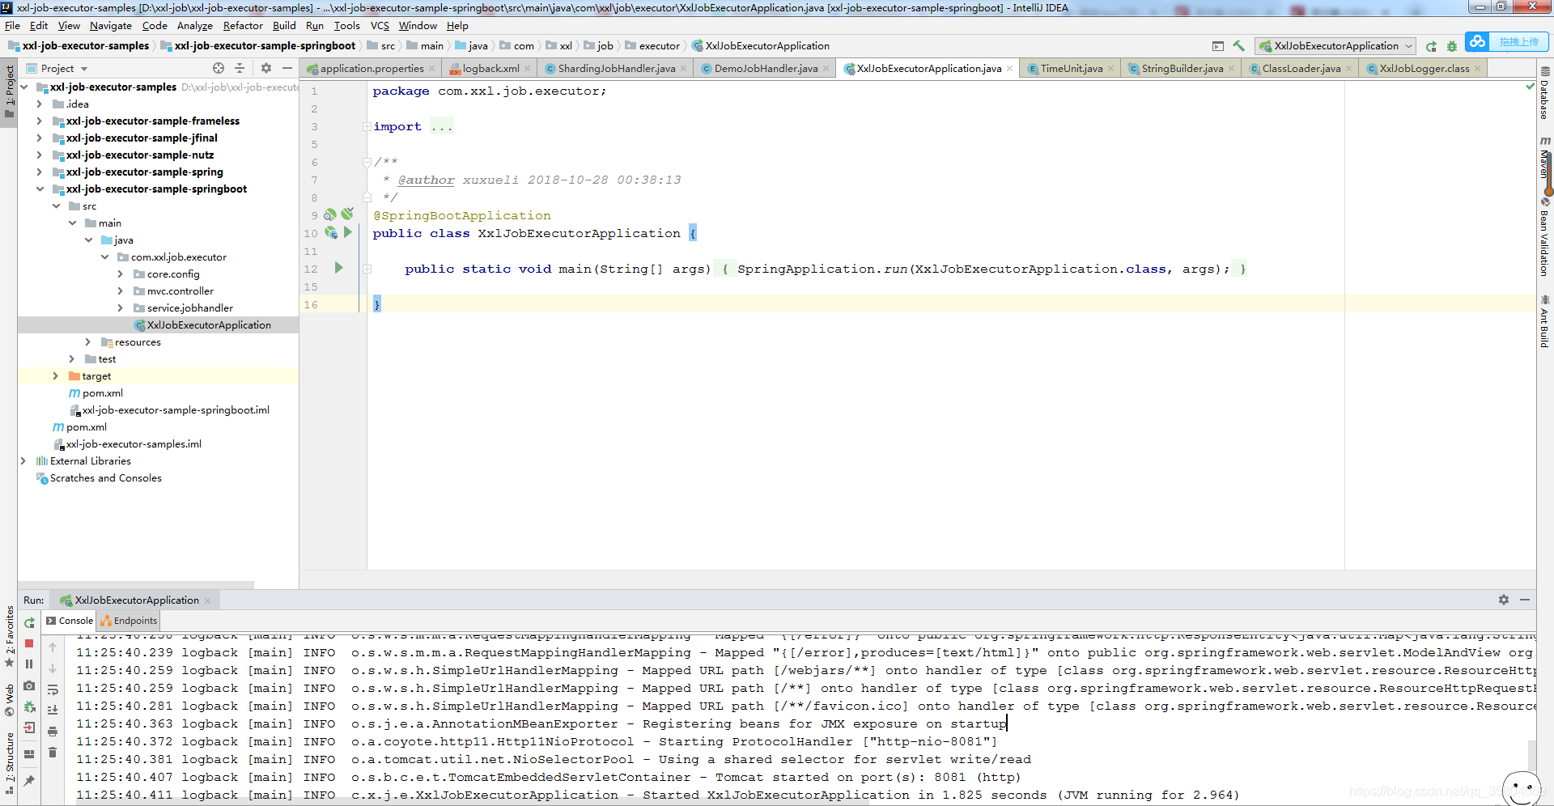1554x806 pixels.
Task: Hide the Project panel
Action: [287, 69]
